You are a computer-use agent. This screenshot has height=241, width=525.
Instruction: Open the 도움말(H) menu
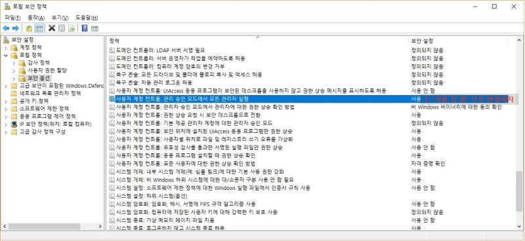coord(87,18)
